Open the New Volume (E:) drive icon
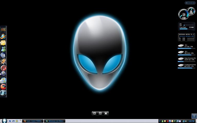 click(x=181, y=59)
